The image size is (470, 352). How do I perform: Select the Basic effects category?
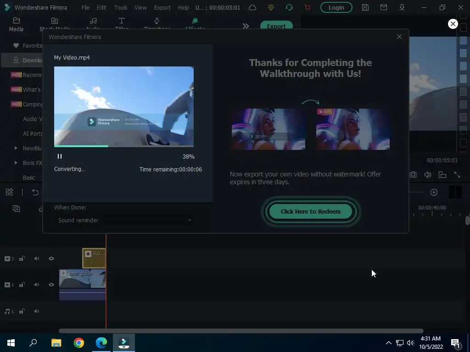coord(29,177)
